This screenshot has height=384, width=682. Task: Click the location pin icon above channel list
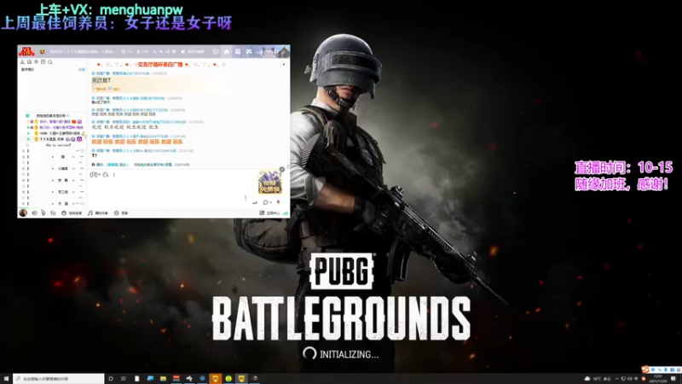tap(36, 62)
